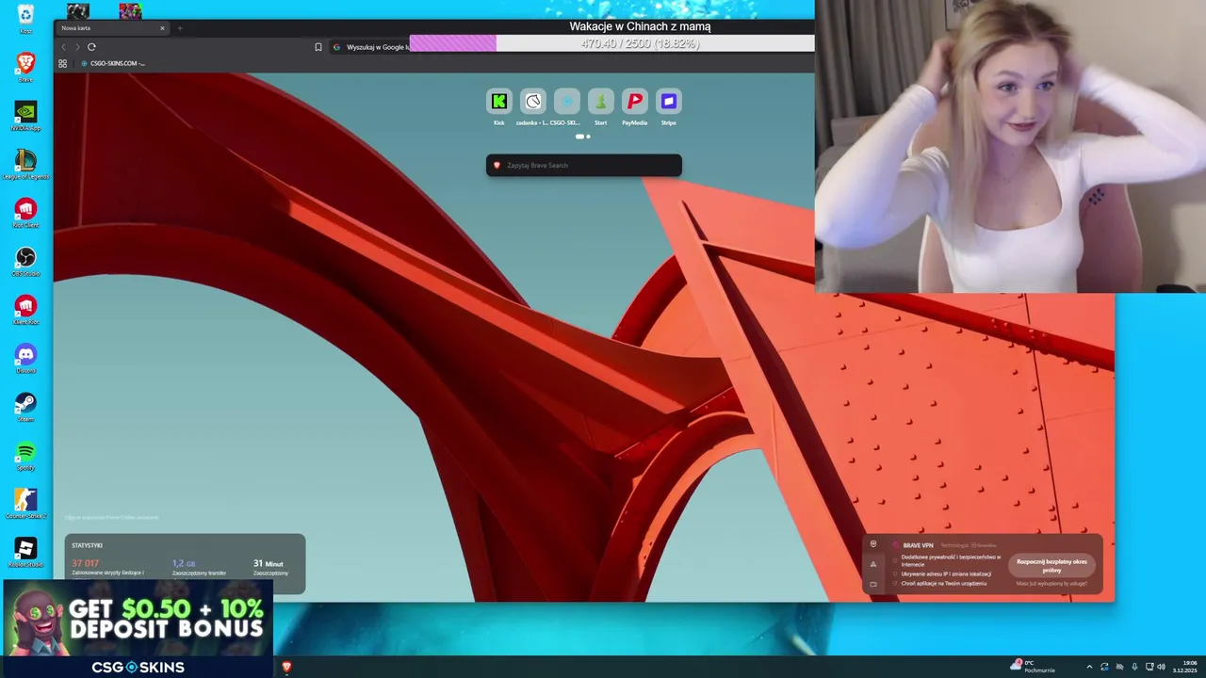1206x678 pixels.
Task: Open the Steam desktop shortcut
Action: pyautogui.click(x=25, y=407)
